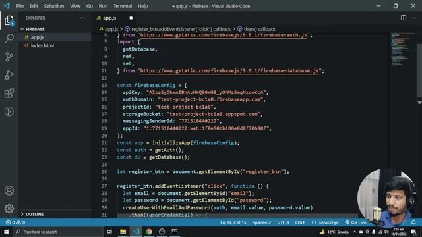422x237 pixels.
Task: Open the Manage gear icon
Action: coord(9,209)
